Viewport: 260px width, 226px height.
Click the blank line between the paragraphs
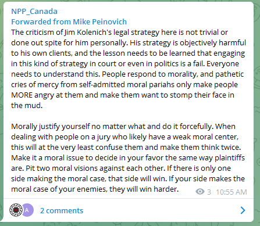pyautogui.click(x=129, y=116)
